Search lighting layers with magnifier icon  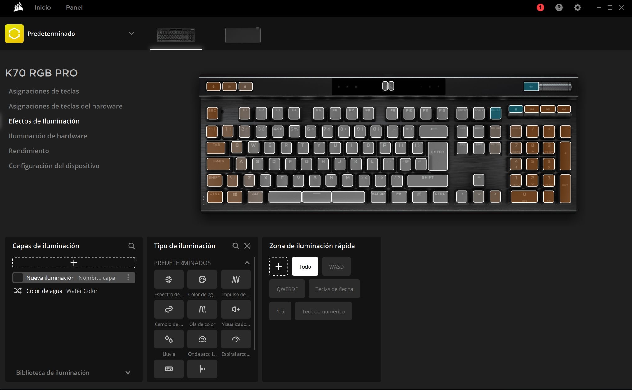coord(132,246)
